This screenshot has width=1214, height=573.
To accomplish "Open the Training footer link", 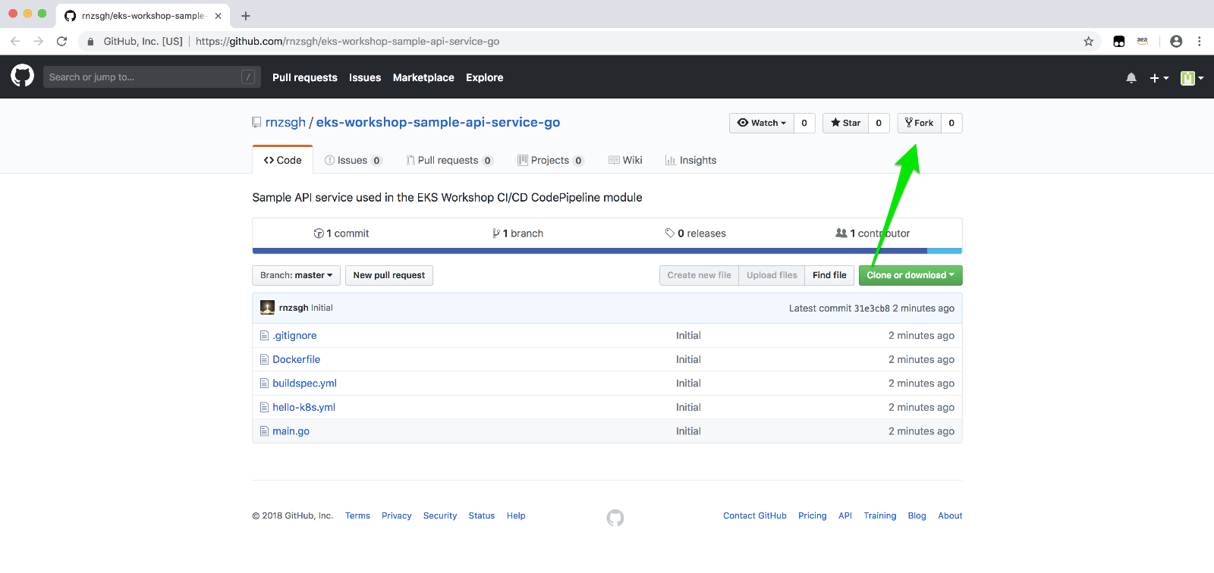I will click(x=880, y=515).
